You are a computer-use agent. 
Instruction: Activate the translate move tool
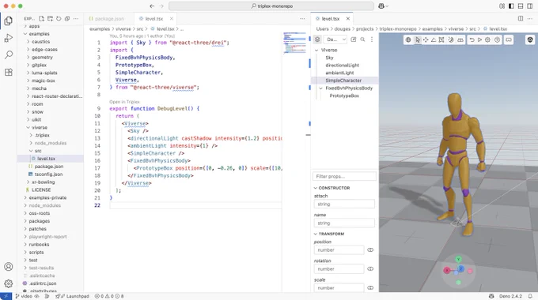(426, 39)
